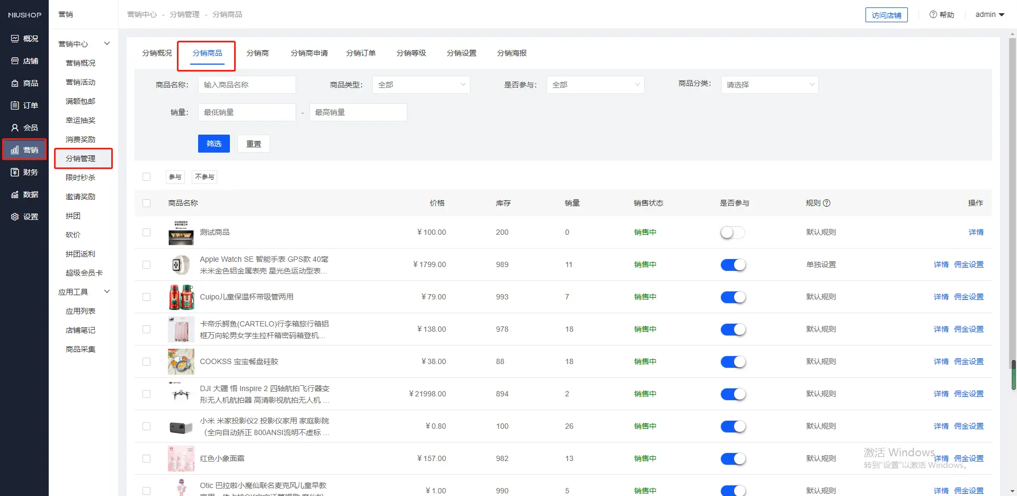1017x496 pixels.
Task: Open the 商品类型 dropdown
Action: click(x=421, y=85)
